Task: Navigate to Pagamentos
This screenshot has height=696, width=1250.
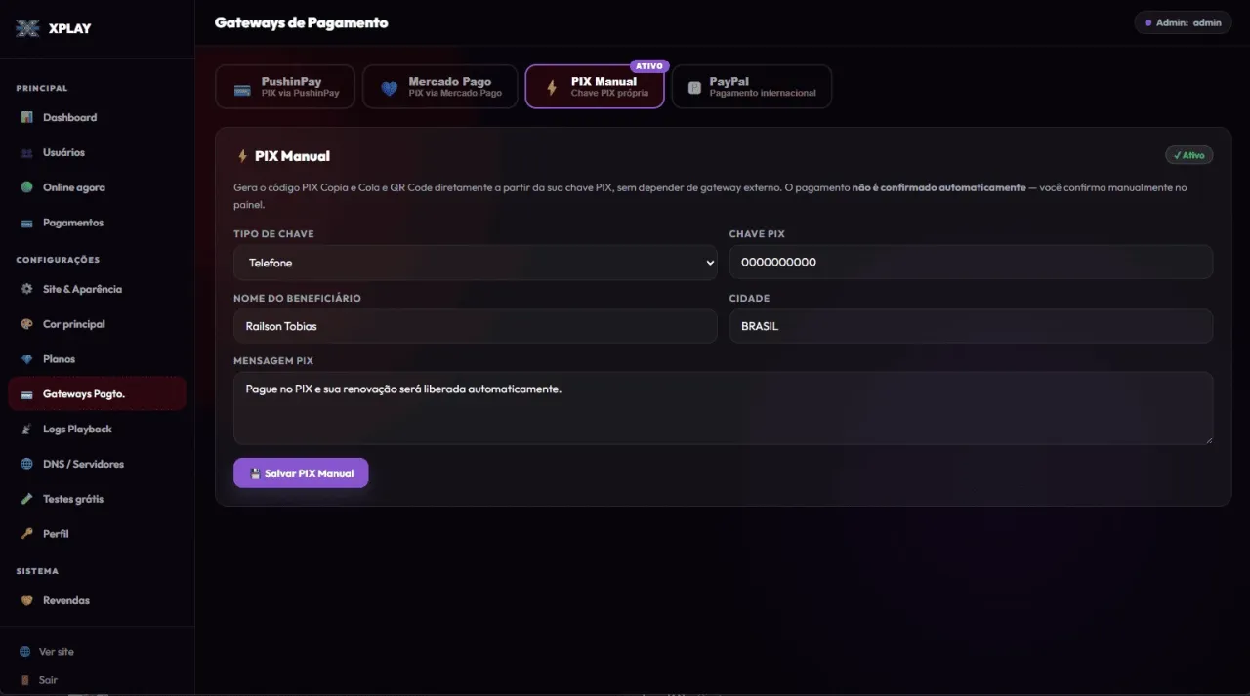Action: (97, 223)
